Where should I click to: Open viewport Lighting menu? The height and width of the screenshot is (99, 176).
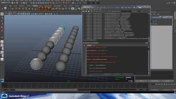coord(15,12)
